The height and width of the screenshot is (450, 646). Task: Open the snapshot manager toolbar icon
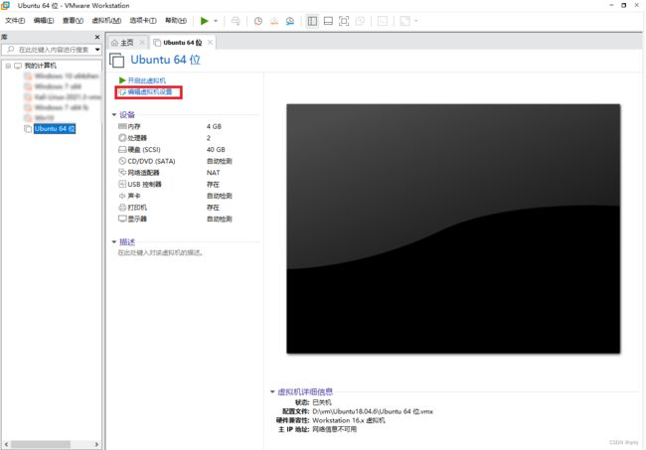point(290,21)
